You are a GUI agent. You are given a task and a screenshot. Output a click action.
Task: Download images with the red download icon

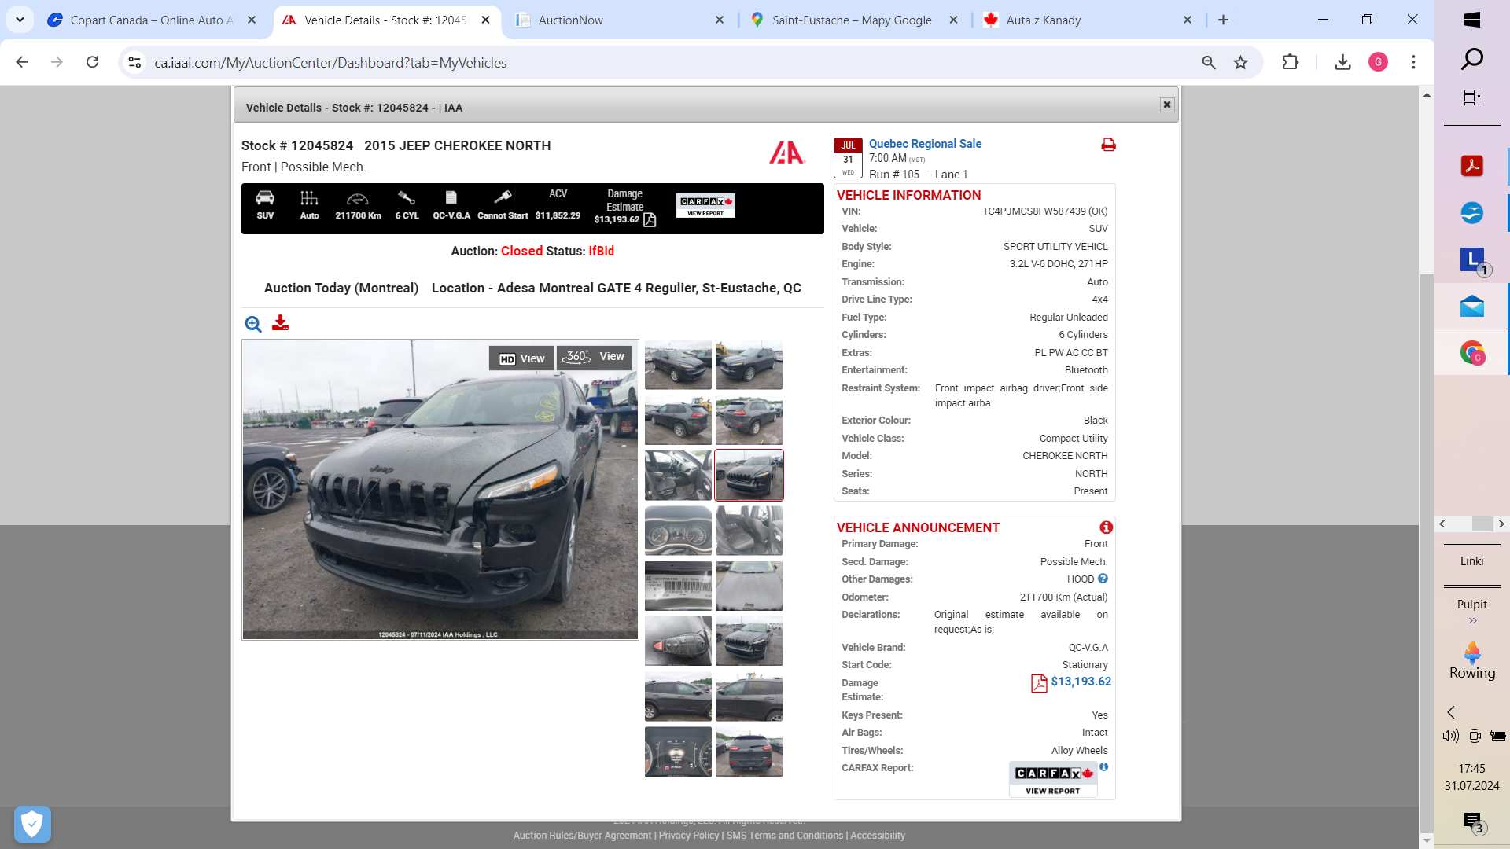click(280, 323)
